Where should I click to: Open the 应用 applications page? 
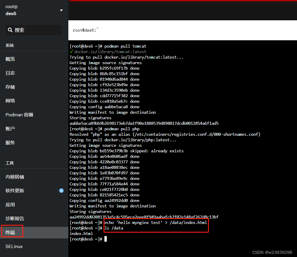(10, 204)
